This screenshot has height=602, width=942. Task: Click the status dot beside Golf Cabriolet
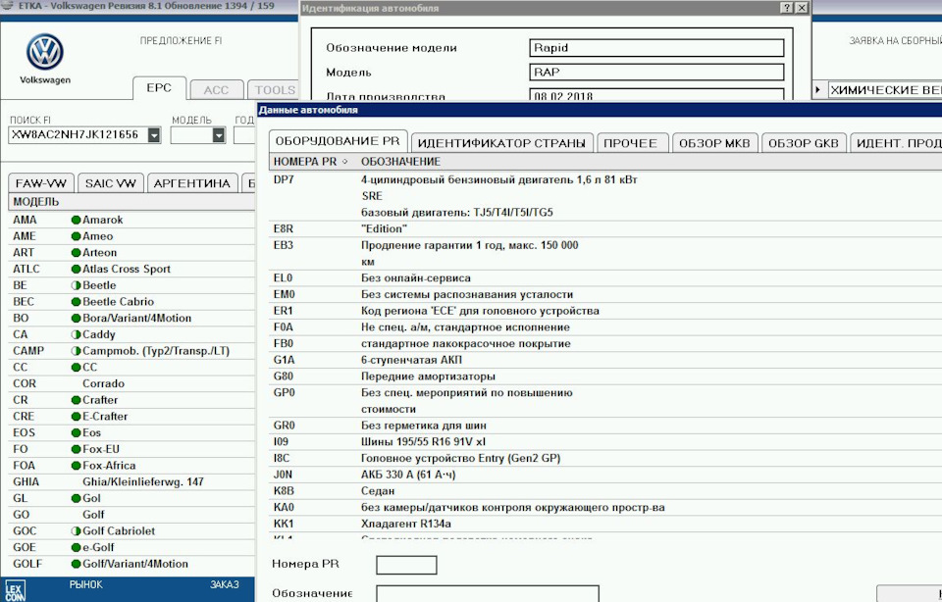(76, 531)
